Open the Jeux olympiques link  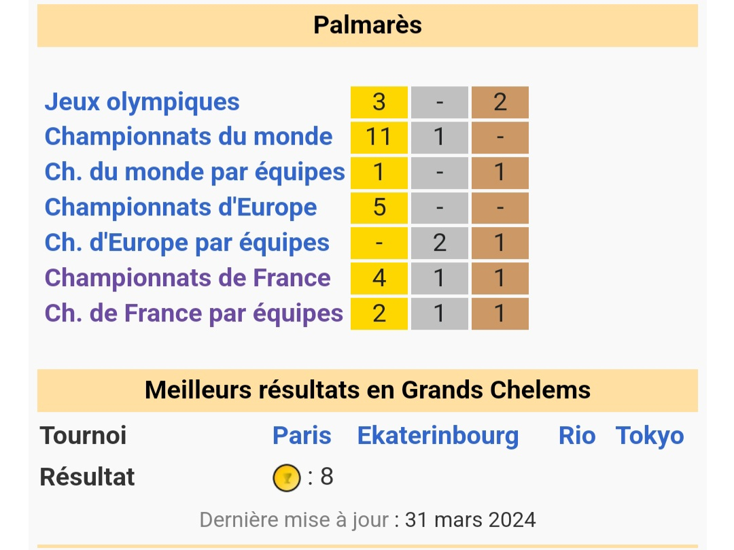click(142, 102)
